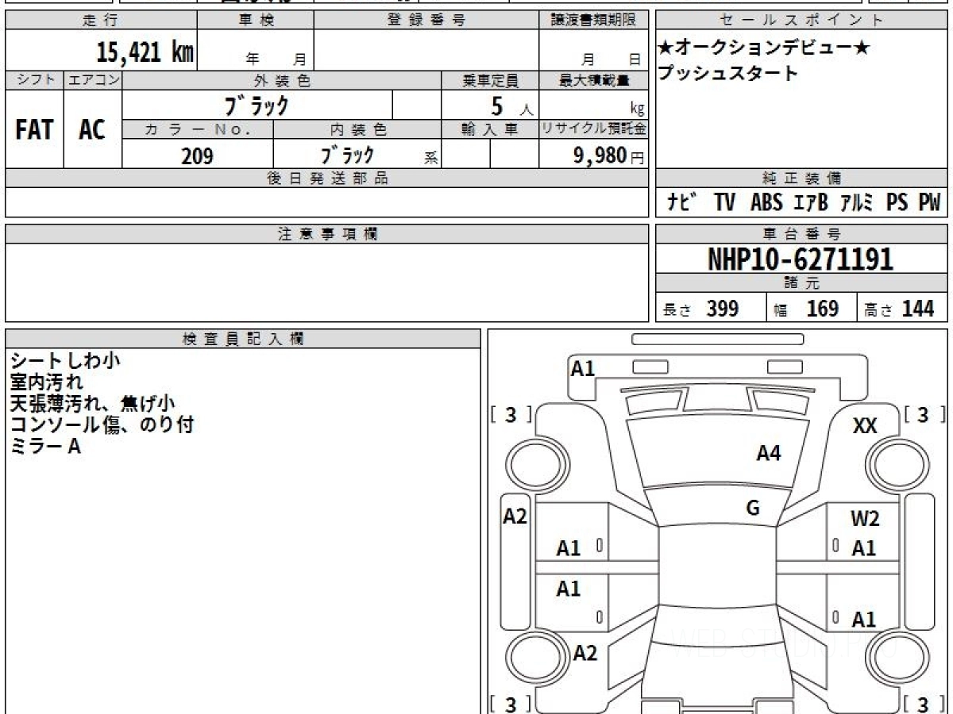The height and width of the screenshot is (714, 953).
Task: Click the XX mark on the diagram
Action: [865, 427]
